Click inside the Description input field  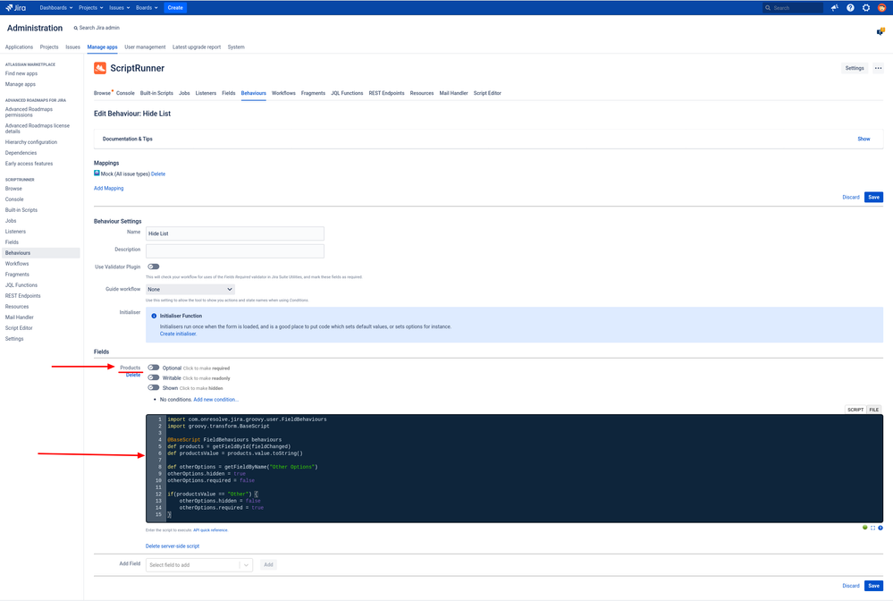[x=234, y=251]
